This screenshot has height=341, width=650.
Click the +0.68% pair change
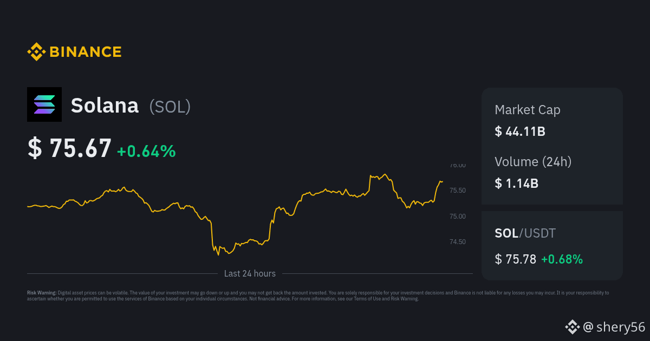click(x=562, y=259)
